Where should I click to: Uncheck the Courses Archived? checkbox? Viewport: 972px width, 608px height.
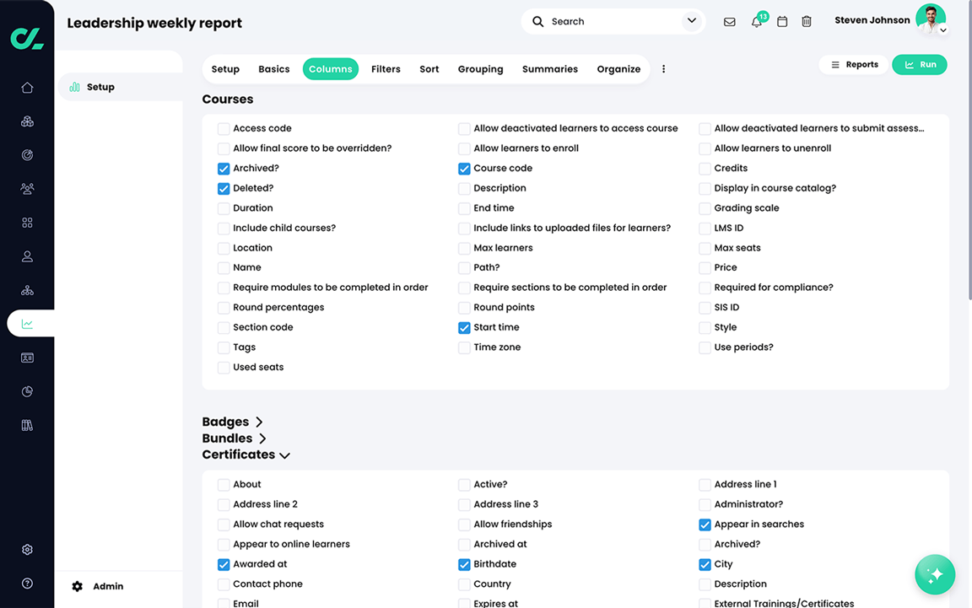[224, 169]
